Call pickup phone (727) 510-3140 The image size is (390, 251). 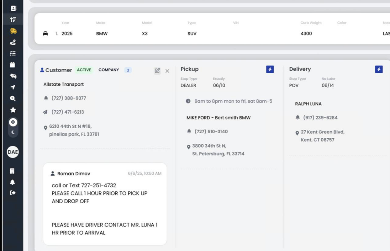(x=211, y=131)
